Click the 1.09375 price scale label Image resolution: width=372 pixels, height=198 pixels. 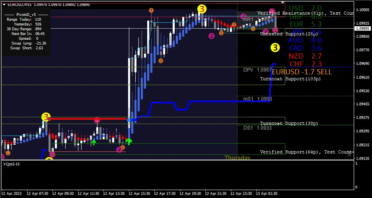pyautogui.click(x=362, y=118)
